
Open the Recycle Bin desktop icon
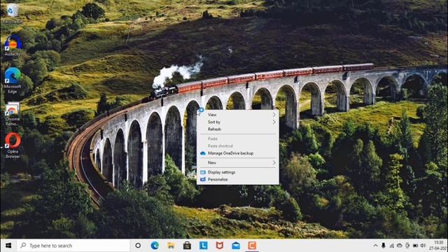pyautogui.click(x=12, y=14)
